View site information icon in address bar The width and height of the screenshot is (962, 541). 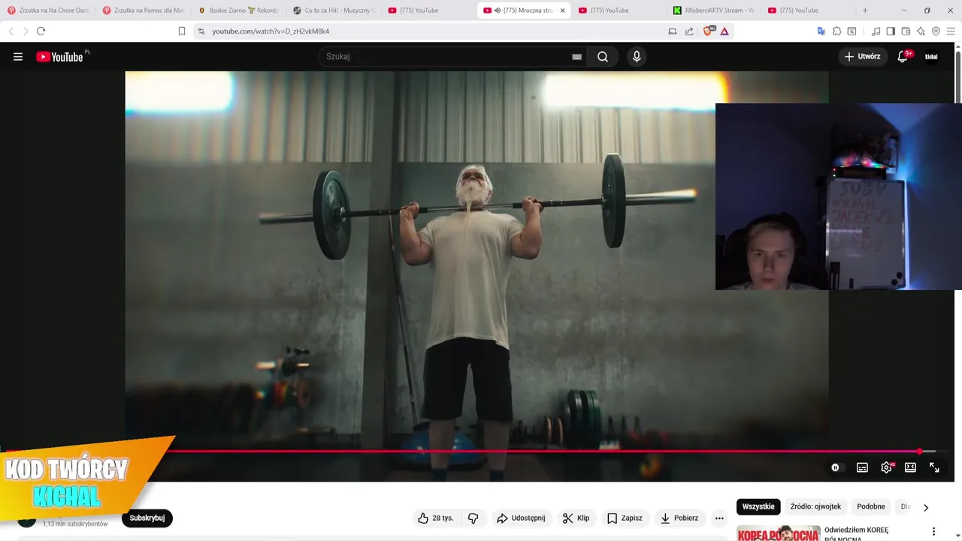pyautogui.click(x=201, y=31)
